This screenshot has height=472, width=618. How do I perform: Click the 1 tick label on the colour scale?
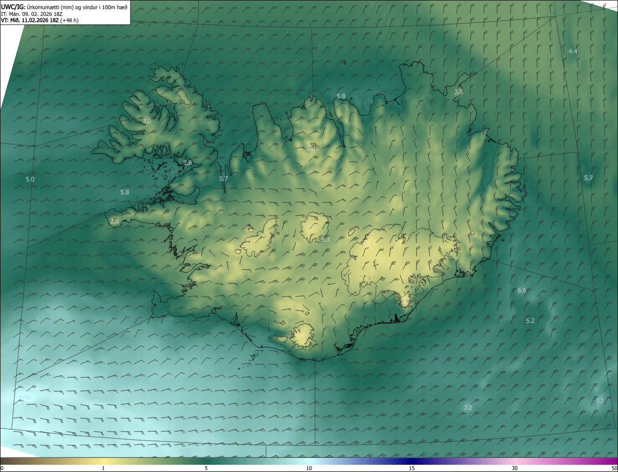[x=103, y=468]
